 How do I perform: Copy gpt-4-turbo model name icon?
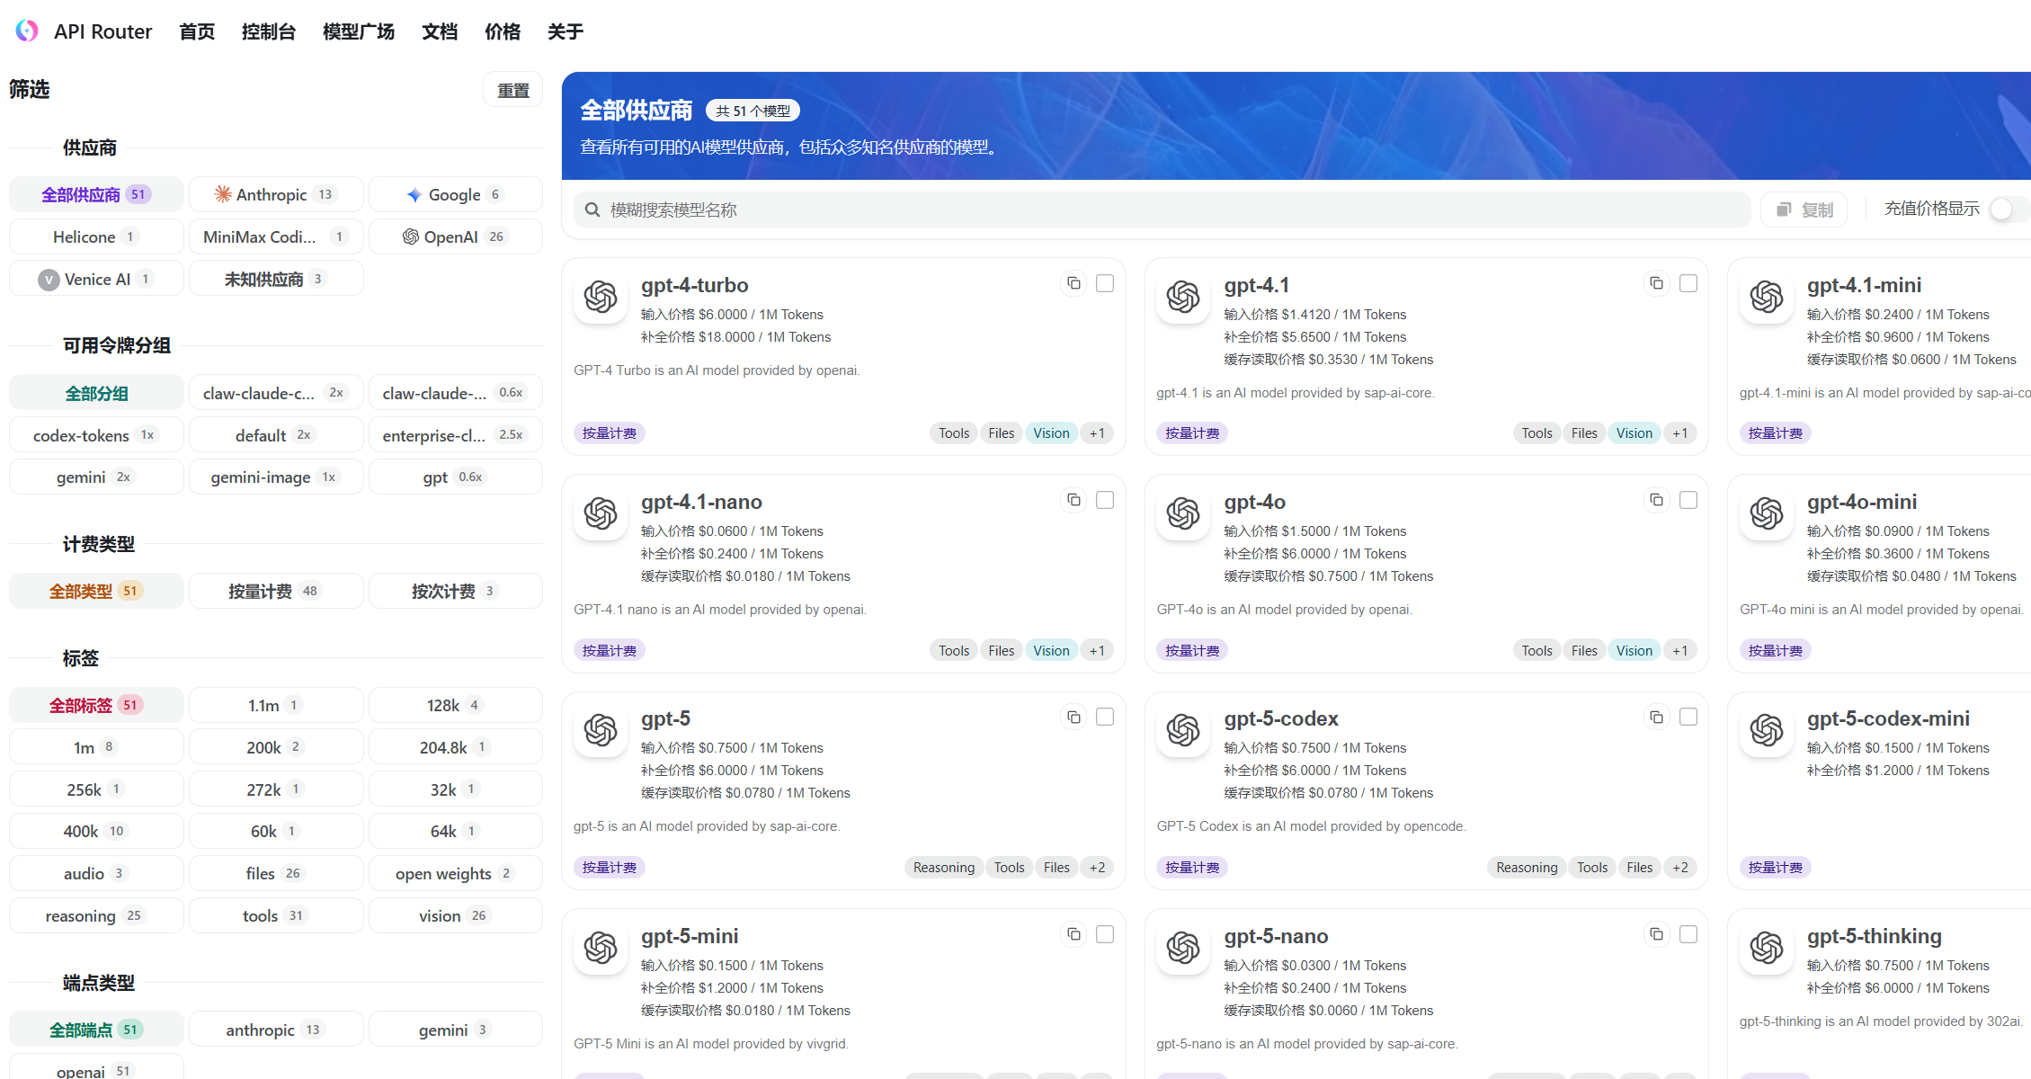1073,283
